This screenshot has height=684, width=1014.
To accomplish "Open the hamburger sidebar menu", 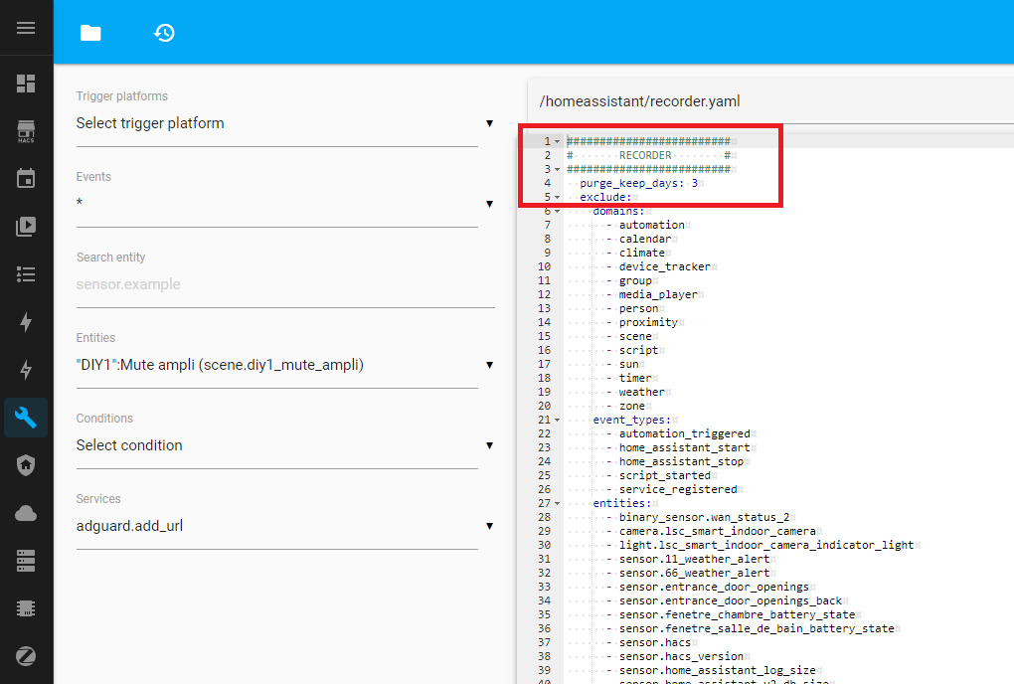I will pos(26,28).
